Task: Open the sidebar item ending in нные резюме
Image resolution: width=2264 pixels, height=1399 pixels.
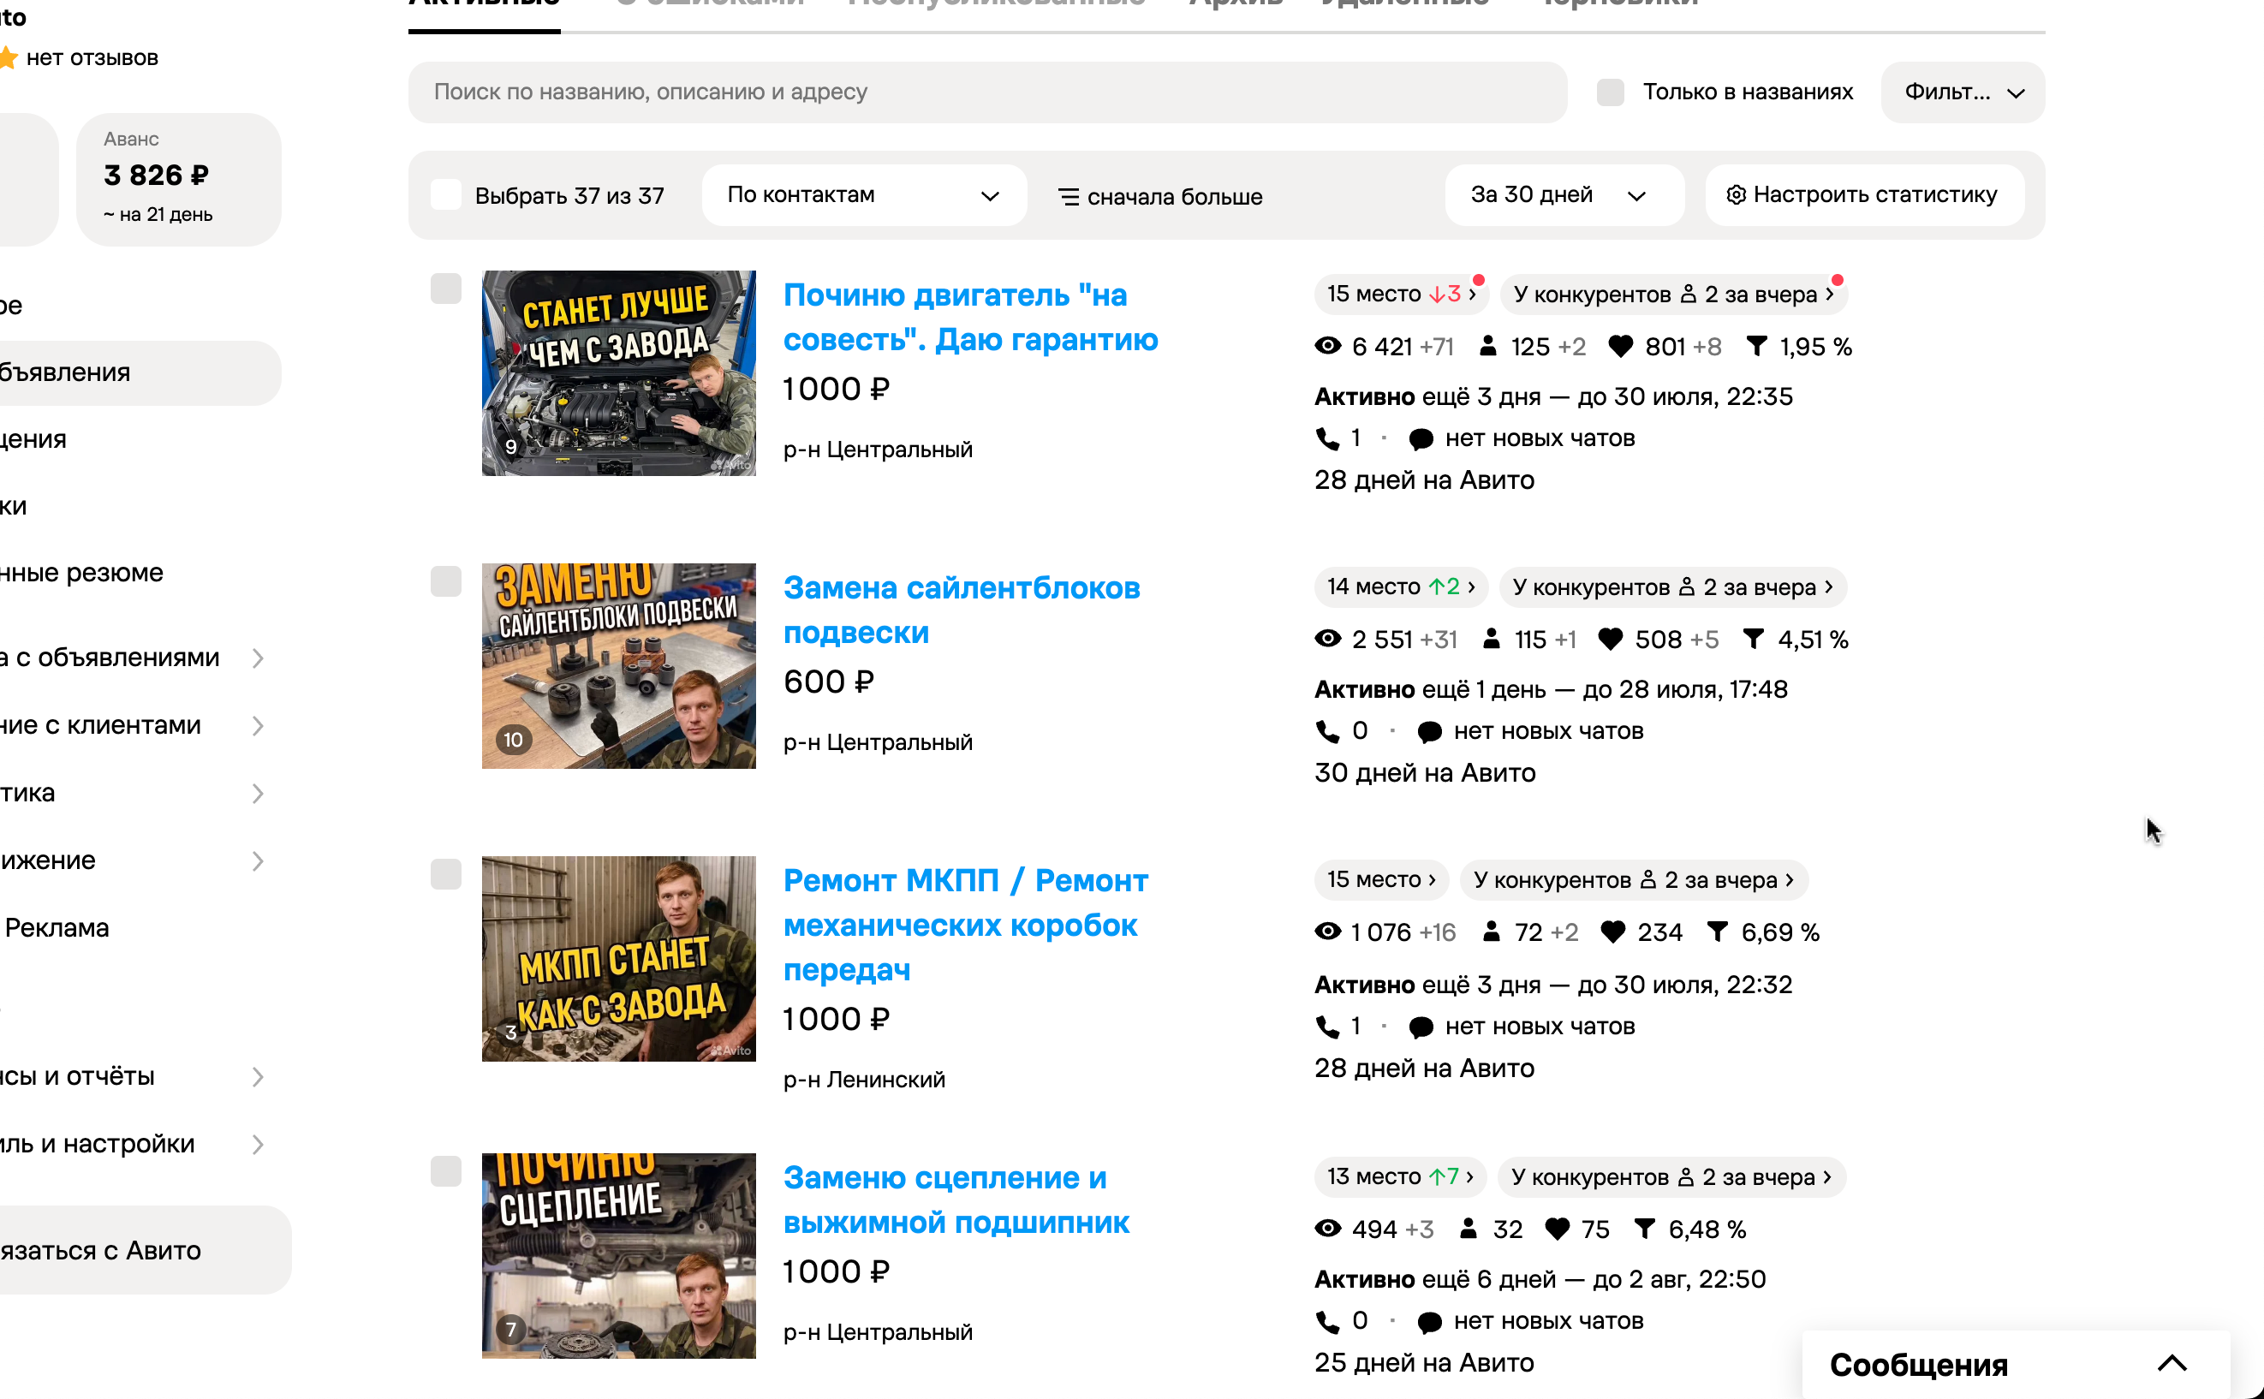Action: 81,573
